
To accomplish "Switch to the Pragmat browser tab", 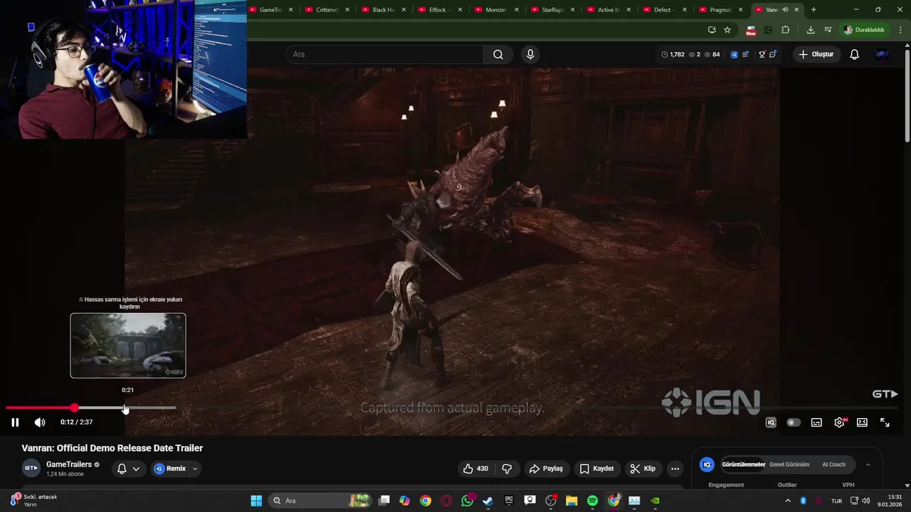I will 720,10.
